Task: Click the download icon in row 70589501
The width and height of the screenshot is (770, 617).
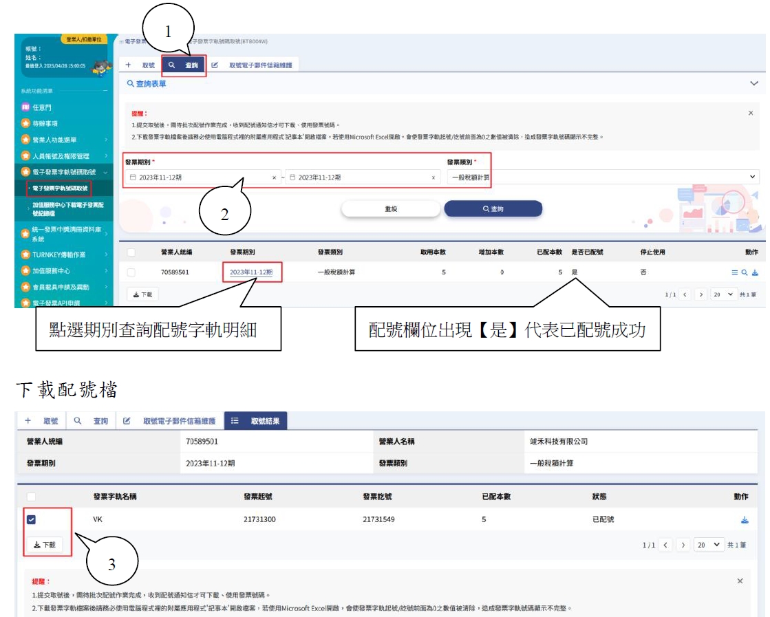Action: pyautogui.click(x=755, y=272)
